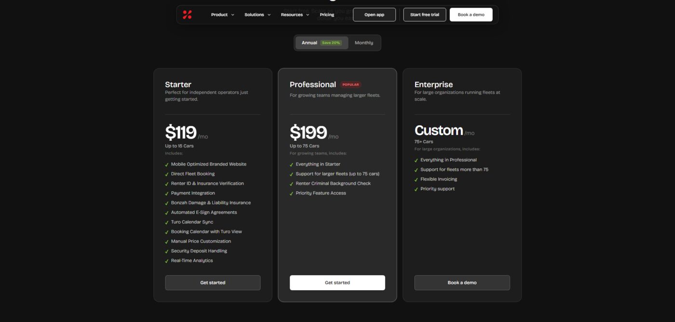Click the Custom price text
Image resolution: width=675 pixels, height=322 pixels.
[439, 130]
